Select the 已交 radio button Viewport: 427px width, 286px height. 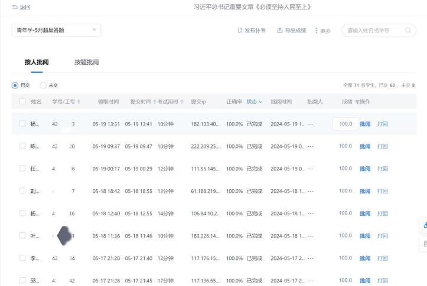15,86
